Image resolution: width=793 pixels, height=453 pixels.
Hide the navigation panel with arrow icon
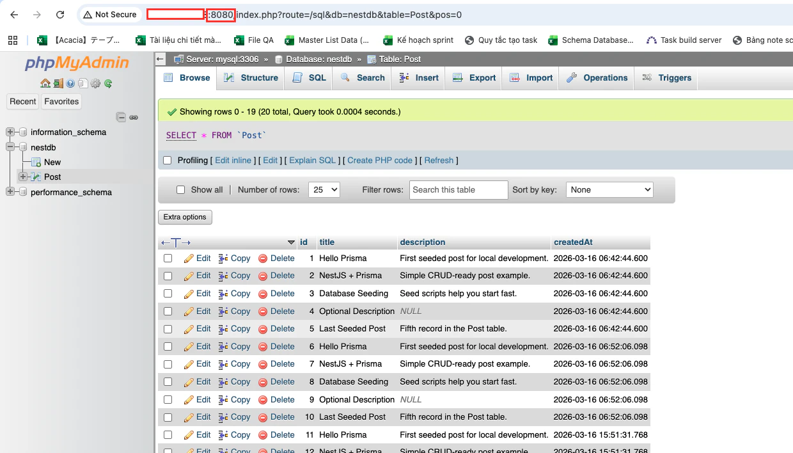coord(161,60)
